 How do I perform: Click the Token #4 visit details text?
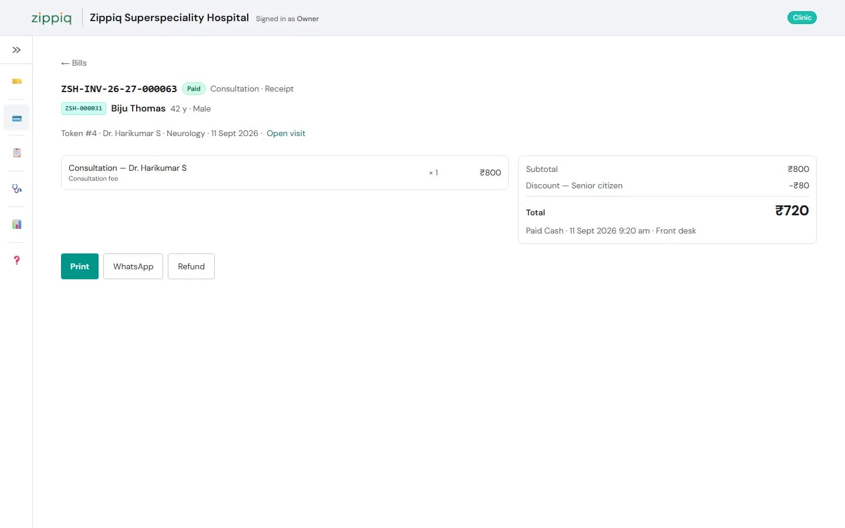coord(160,133)
